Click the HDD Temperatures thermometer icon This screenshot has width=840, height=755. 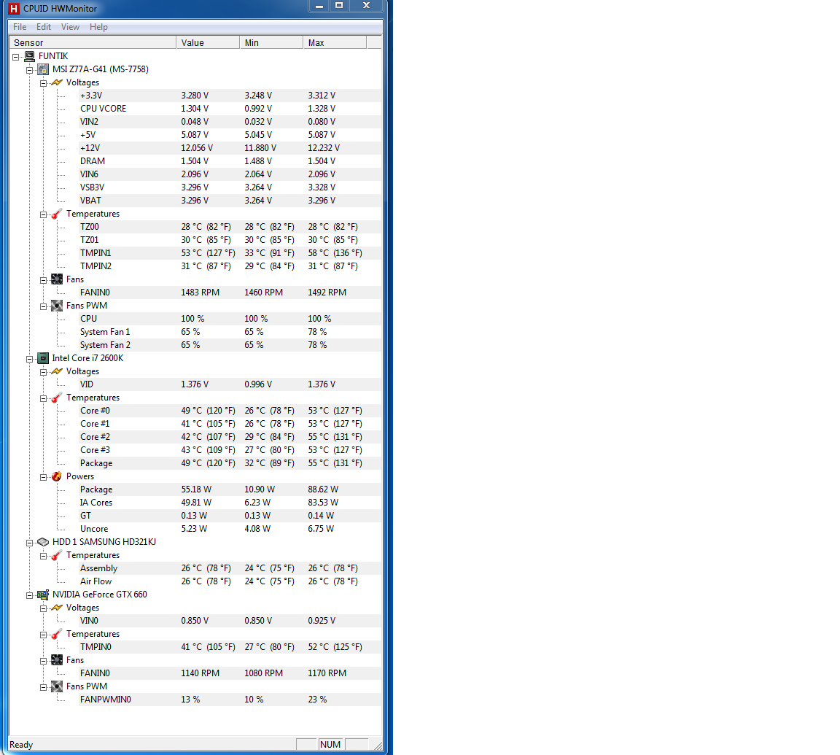[57, 555]
